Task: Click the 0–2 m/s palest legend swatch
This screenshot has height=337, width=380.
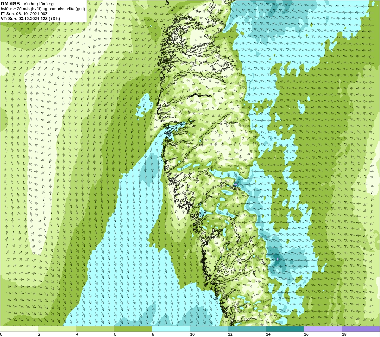Action: tap(19, 329)
